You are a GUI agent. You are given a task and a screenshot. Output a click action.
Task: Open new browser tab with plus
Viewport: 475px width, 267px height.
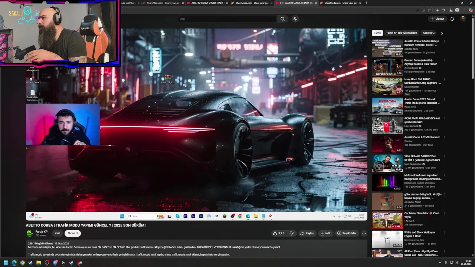pyautogui.click(x=366, y=3)
